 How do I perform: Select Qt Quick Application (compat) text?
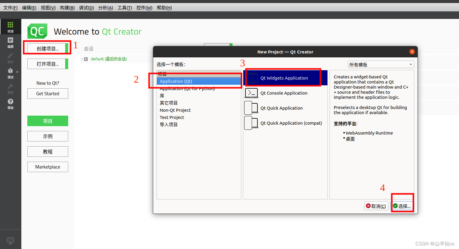point(291,123)
